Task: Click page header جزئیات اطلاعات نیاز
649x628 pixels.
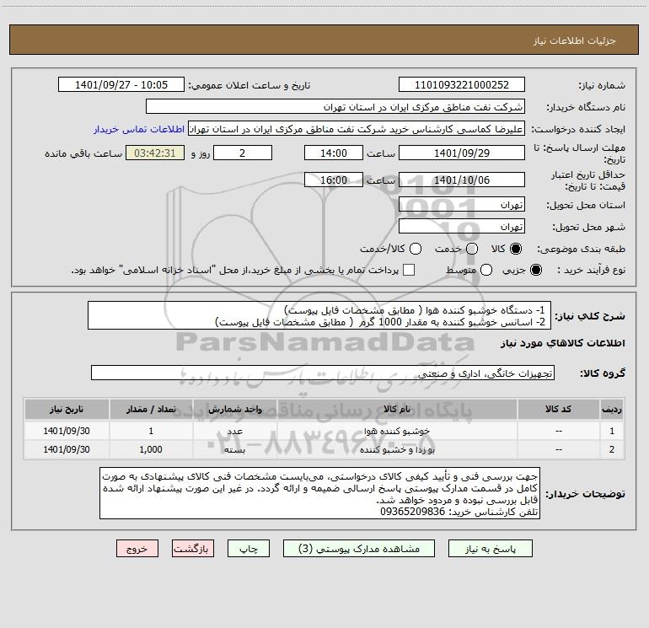Action: coord(575,40)
